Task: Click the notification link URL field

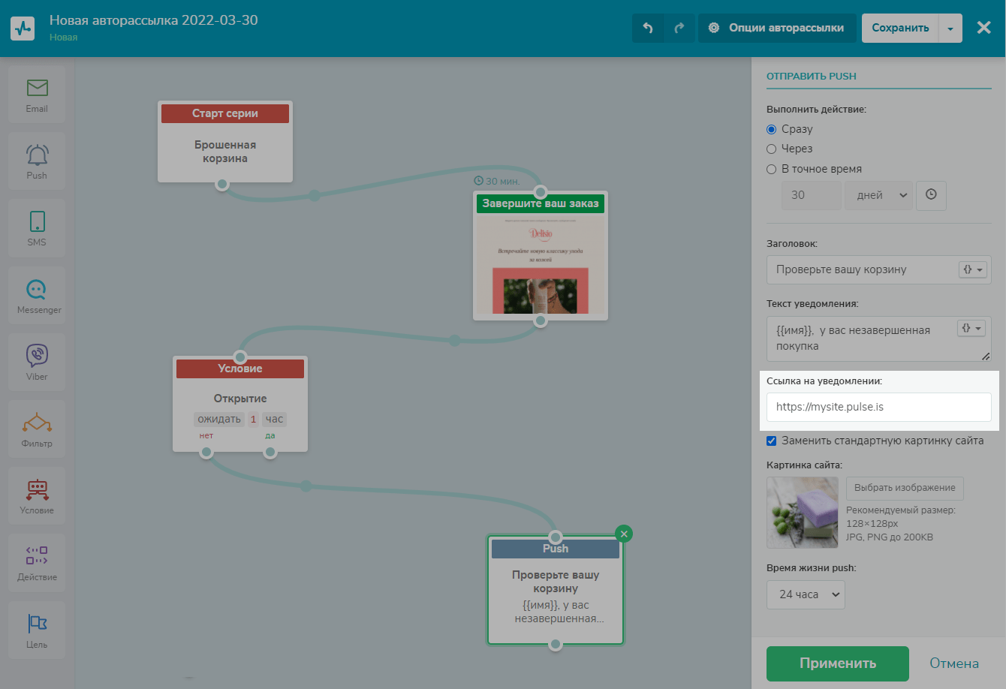Action: pos(878,407)
